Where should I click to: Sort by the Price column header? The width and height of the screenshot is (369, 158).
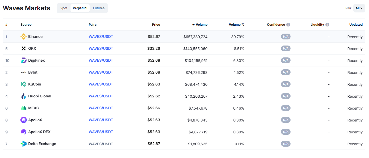156,25
